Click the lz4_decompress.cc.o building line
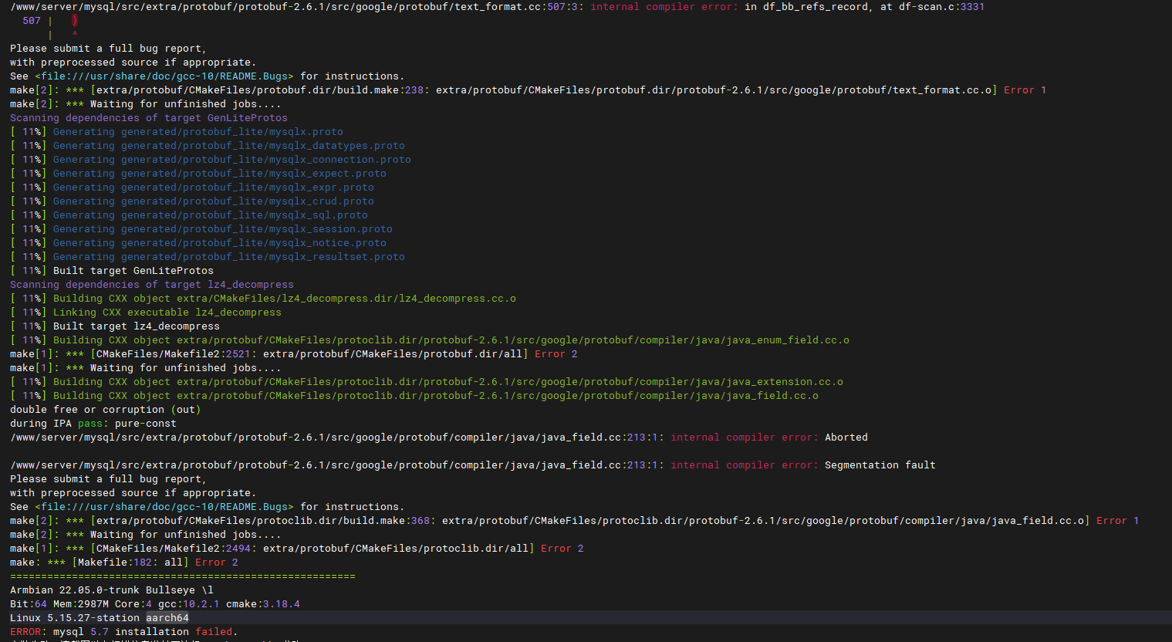This screenshot has height=642, width=1172. 263,299
